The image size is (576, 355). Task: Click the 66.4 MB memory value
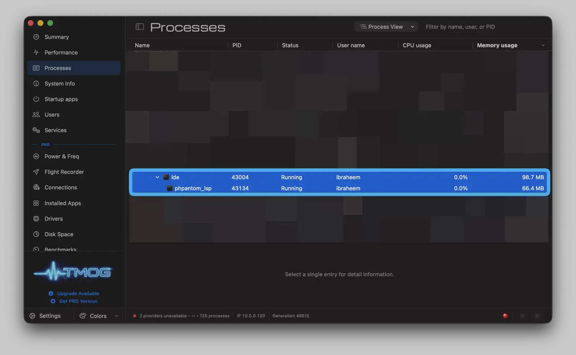(533, 188)
